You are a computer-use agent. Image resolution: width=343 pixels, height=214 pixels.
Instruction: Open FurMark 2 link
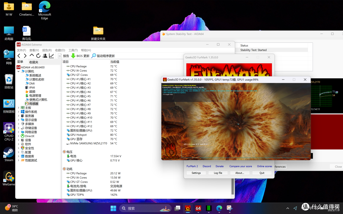192,166
